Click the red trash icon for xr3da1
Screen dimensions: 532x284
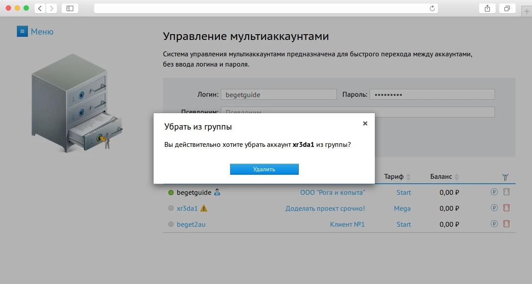click(506, 208)
